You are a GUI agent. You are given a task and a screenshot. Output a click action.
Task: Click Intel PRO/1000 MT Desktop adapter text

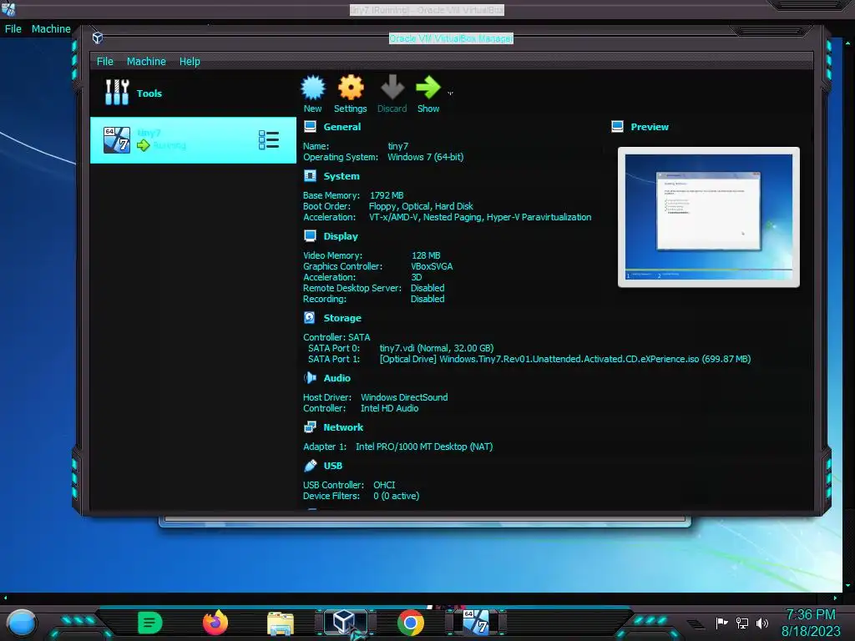tap(424, 447)
